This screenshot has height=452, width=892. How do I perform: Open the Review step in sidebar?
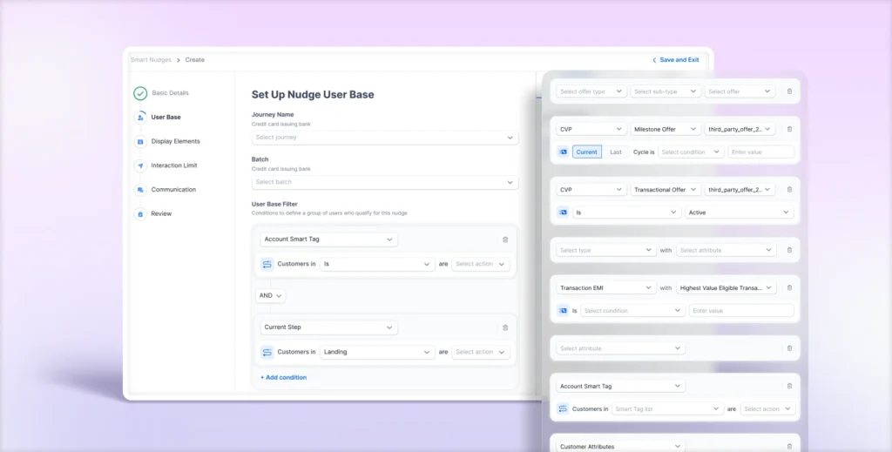pos(161,213)
